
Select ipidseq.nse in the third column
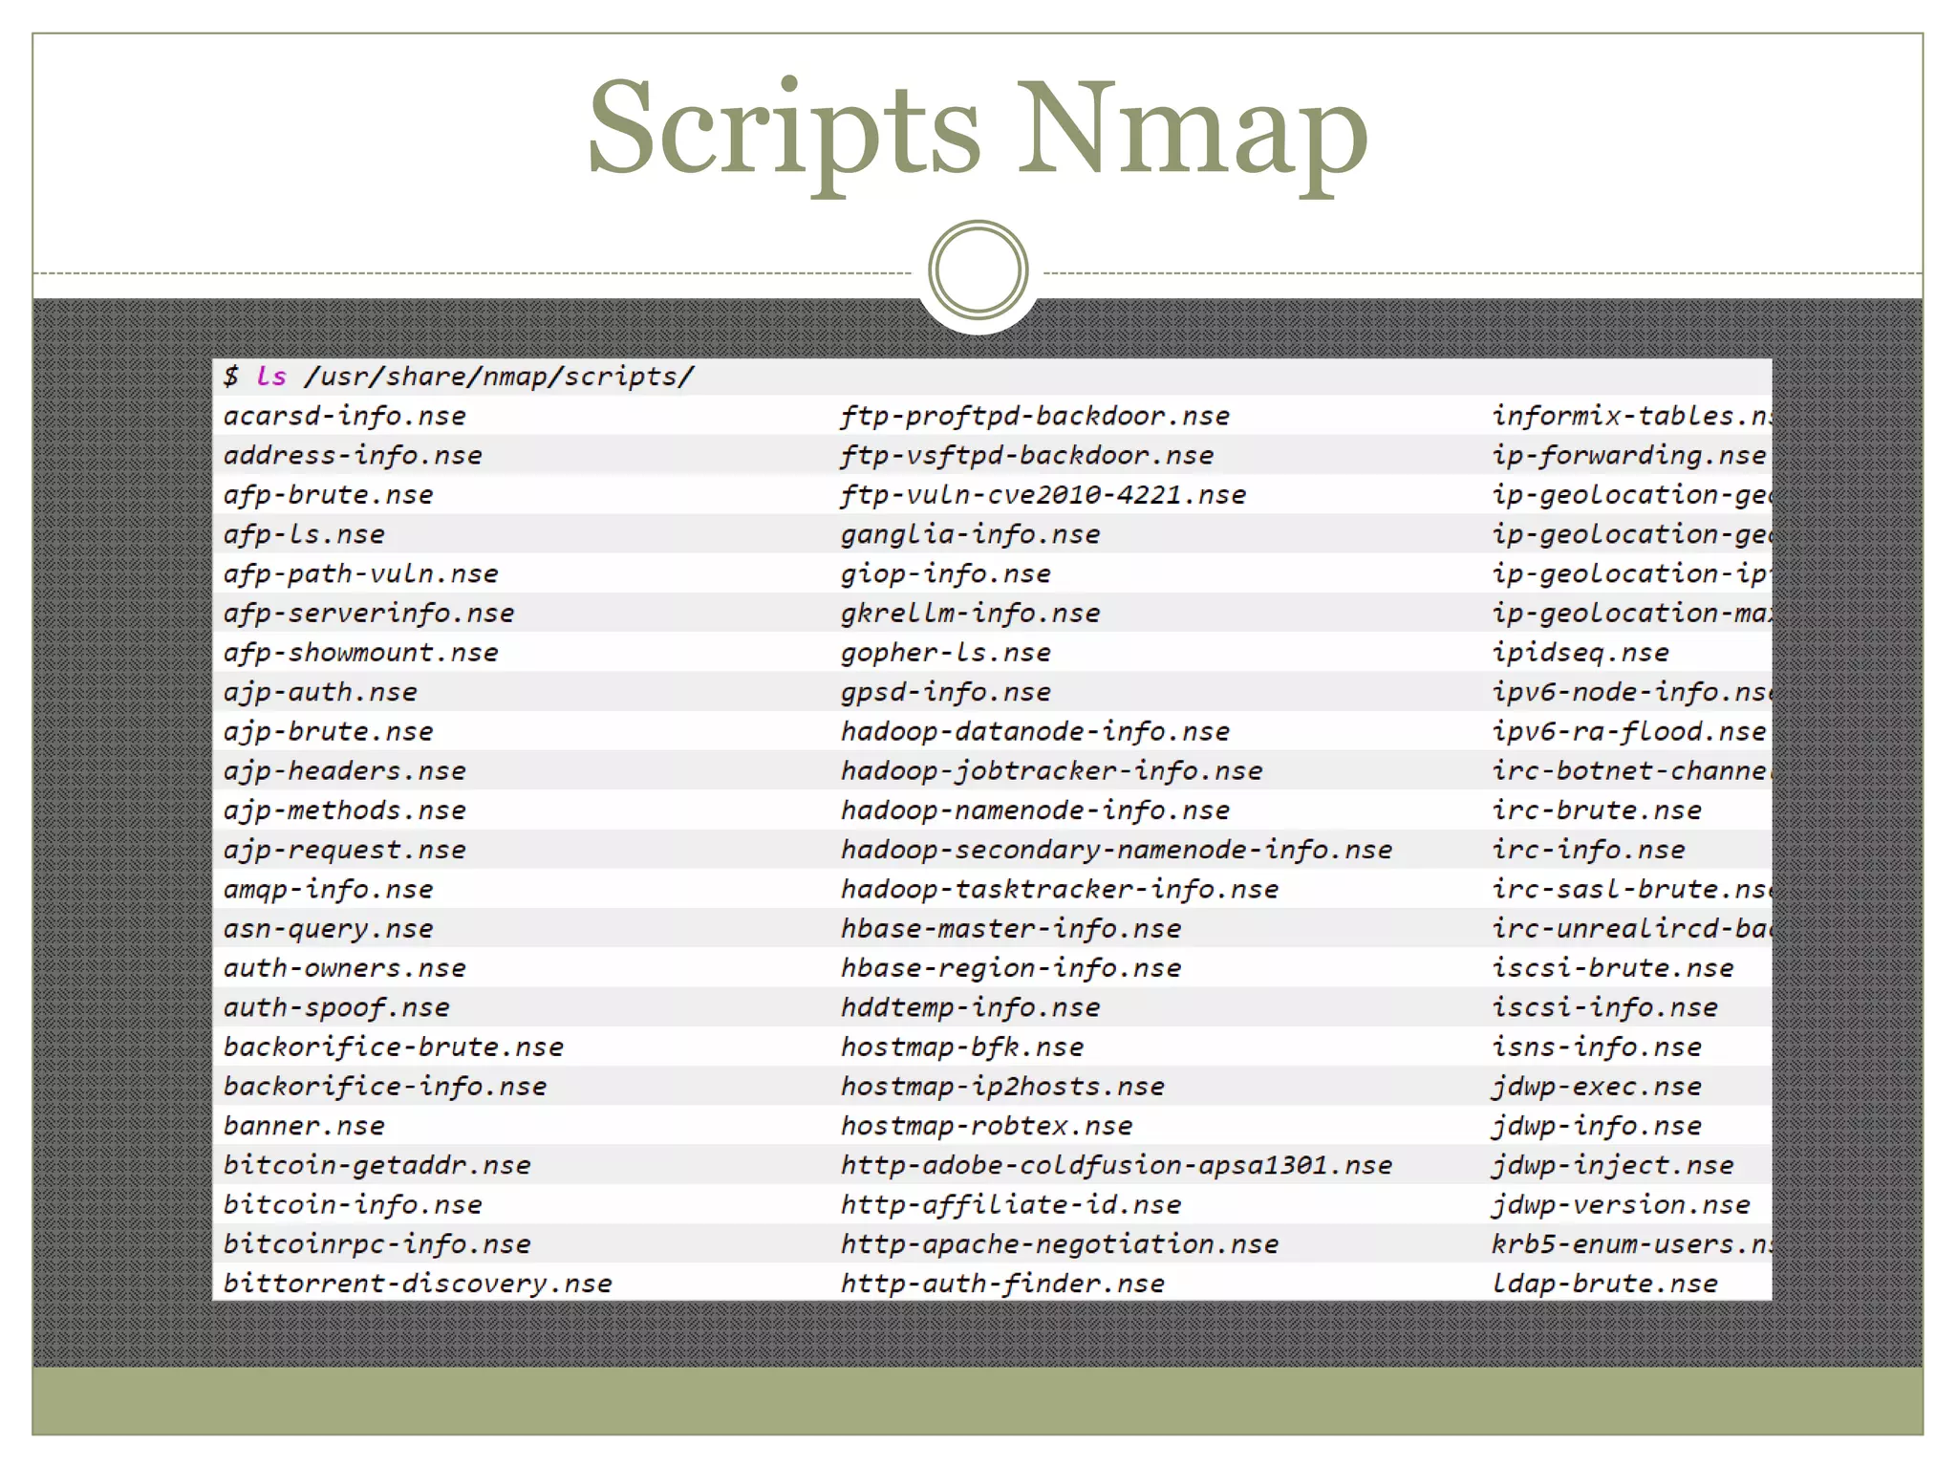1581,653
